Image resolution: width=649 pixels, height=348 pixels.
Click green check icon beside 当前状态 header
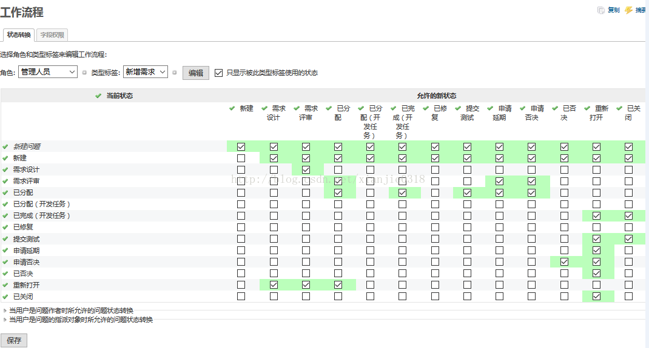(98, 96)
